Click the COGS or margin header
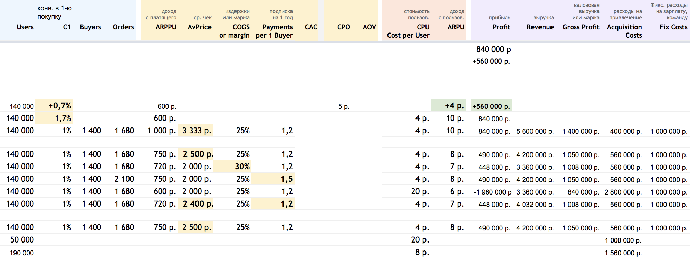690x275 pixels. pyautogui.click(x=234, y=31)
